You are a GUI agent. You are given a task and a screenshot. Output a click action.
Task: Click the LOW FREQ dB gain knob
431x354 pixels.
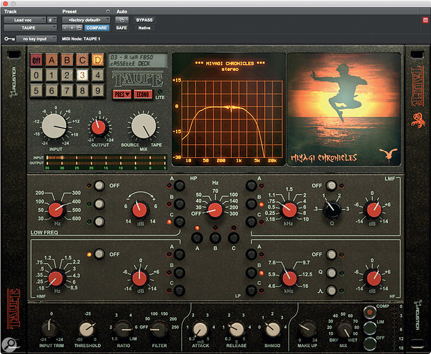140,210
